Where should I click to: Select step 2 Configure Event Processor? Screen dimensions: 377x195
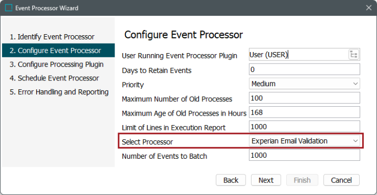click(58, 50)
